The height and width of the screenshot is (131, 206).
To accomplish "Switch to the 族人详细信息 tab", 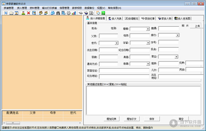I will pos(95,18).
